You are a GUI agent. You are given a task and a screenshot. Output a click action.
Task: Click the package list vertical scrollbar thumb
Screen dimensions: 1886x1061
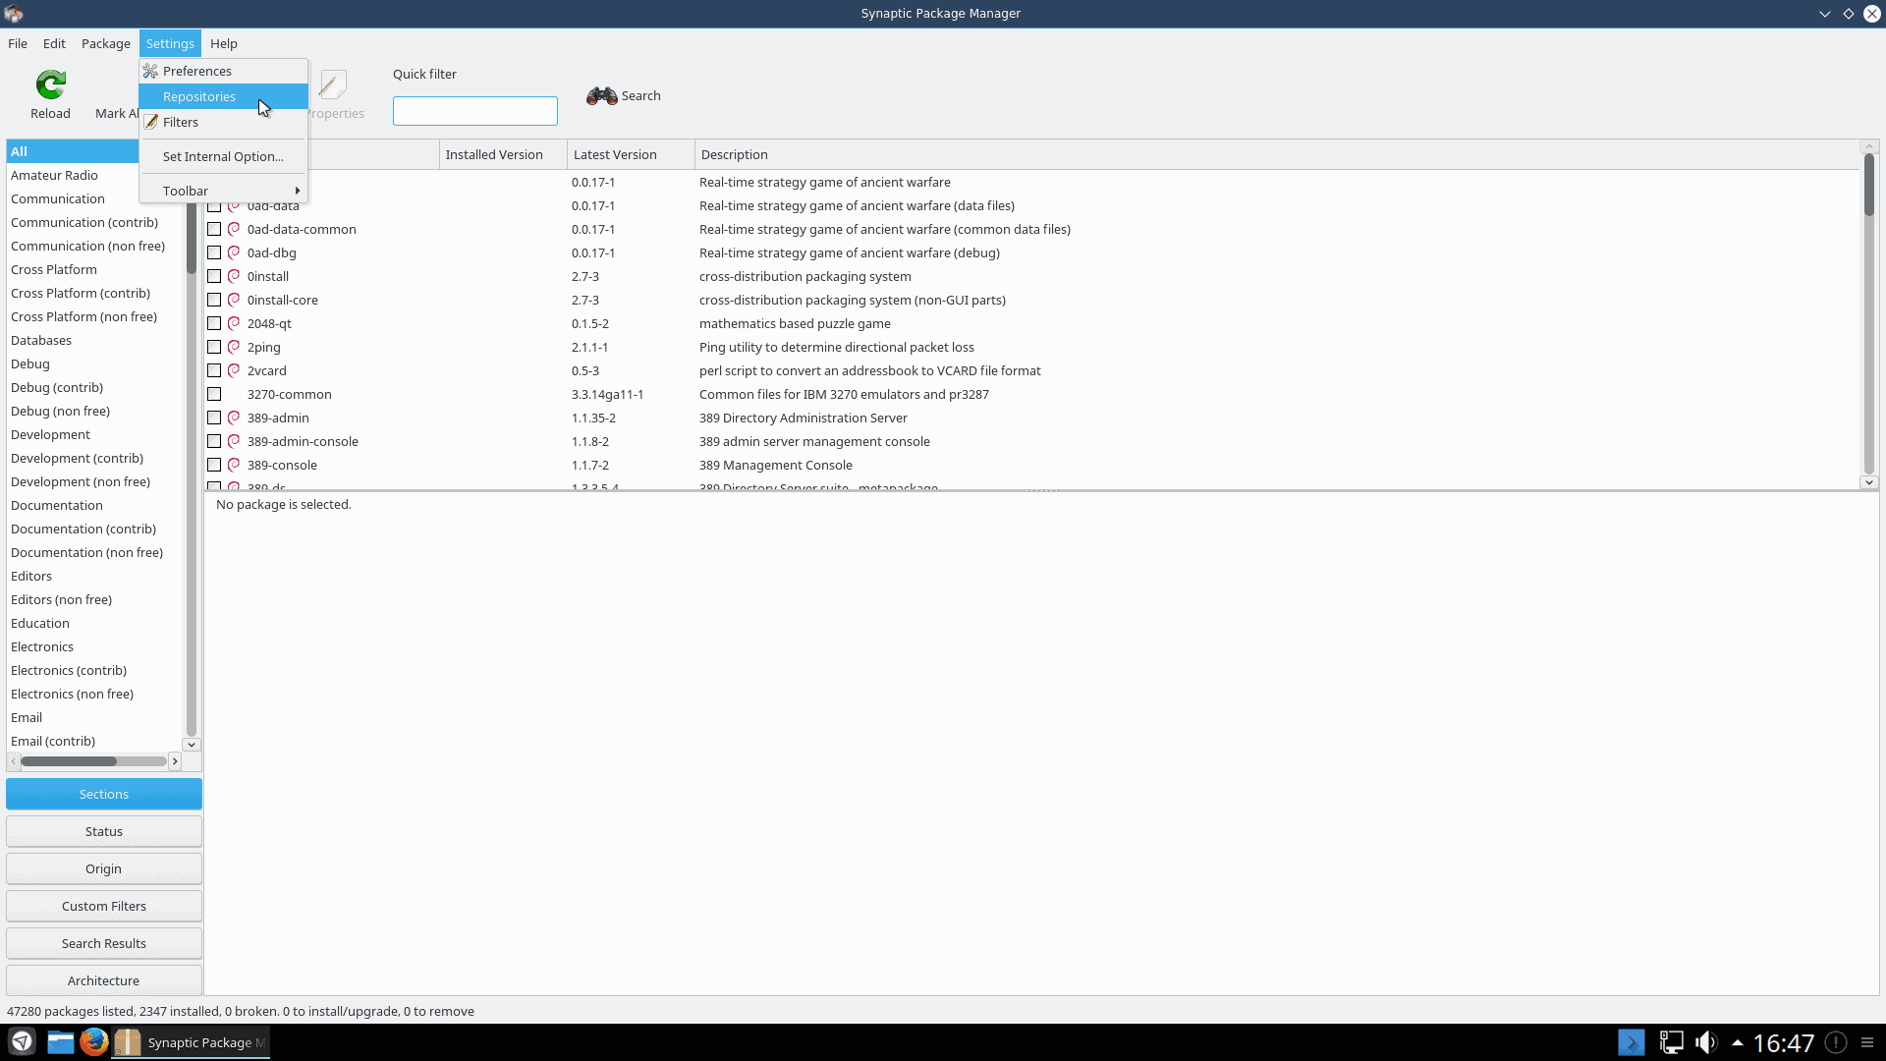(x=1868, y=185)
